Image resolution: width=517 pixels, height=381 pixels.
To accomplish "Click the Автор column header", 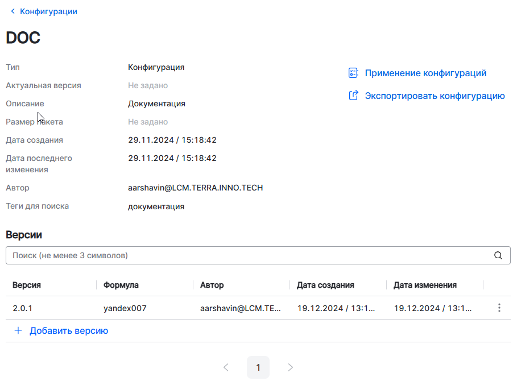I will coord(212,285).
